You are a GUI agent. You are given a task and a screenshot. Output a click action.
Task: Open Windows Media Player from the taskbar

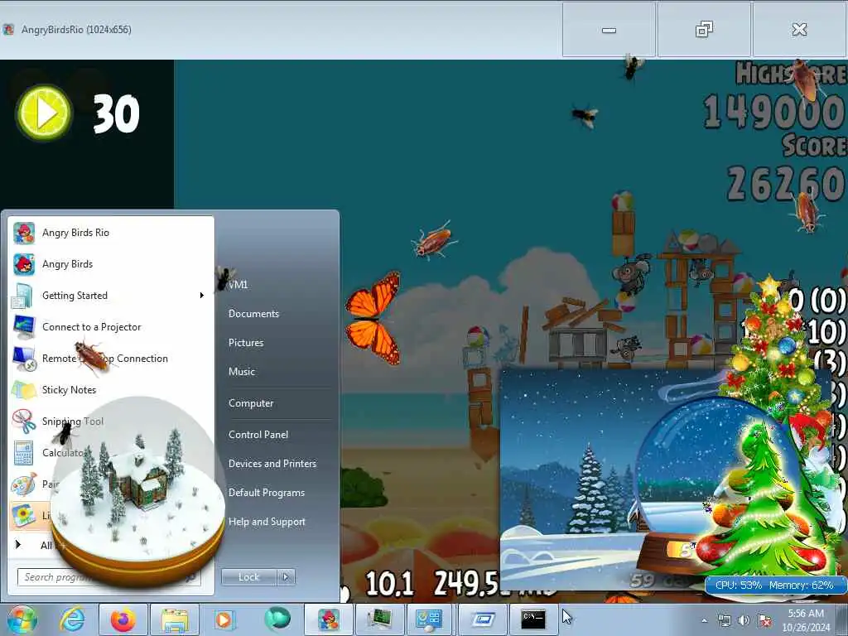(224, 619)
